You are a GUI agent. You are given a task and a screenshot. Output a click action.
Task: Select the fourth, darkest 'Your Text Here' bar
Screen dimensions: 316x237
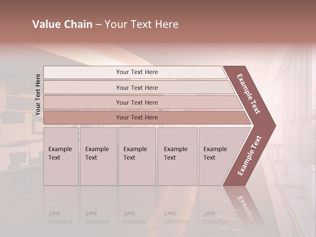(x=137, y=118)
